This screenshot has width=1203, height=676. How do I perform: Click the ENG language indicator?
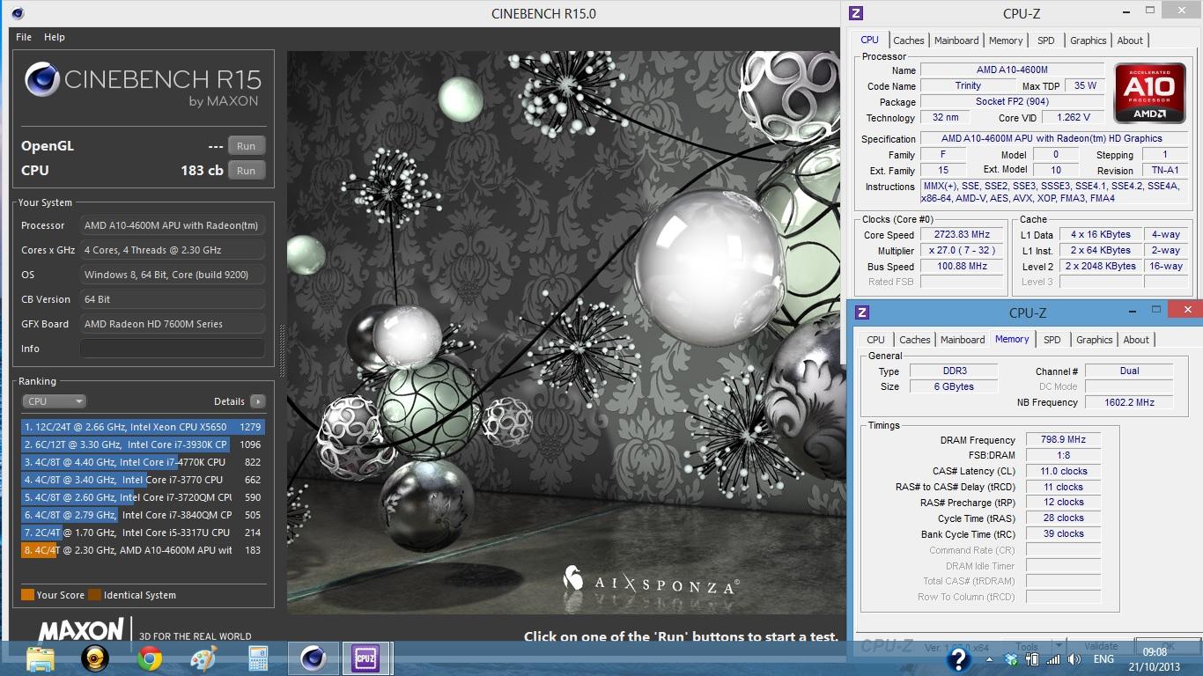[1103, 659]
